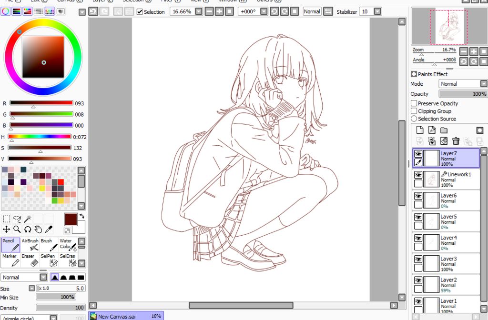Select the SelEras tool
The height and width of the screenshot is (320, 488).
pos(68,260)
